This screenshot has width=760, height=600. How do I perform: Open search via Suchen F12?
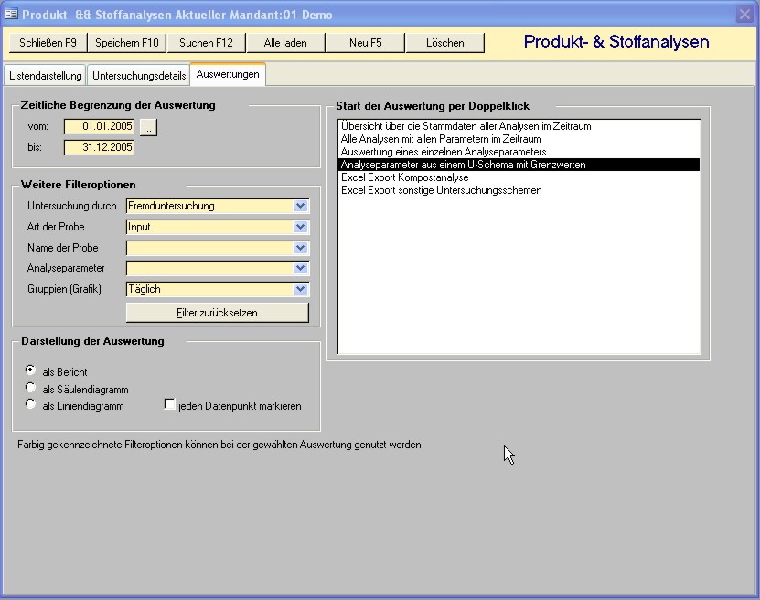pos(206,43)
